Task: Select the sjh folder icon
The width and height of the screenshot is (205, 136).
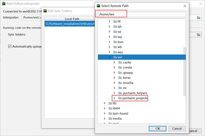Action: [115, 27]
